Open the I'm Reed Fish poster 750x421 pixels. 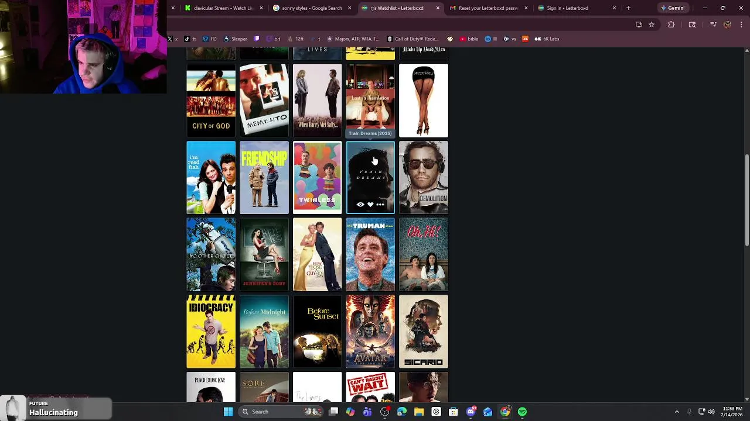(x=211, y=177)
